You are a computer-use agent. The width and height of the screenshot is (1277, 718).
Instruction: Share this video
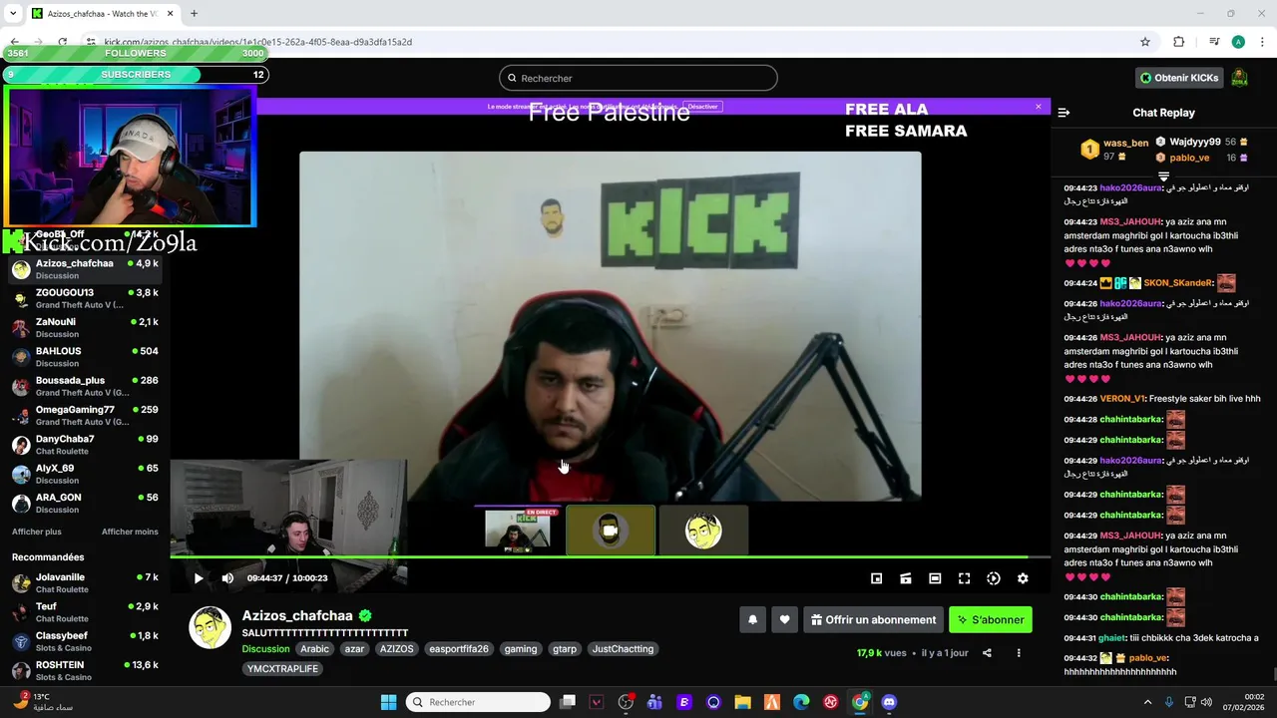click(x=987, y=653)
